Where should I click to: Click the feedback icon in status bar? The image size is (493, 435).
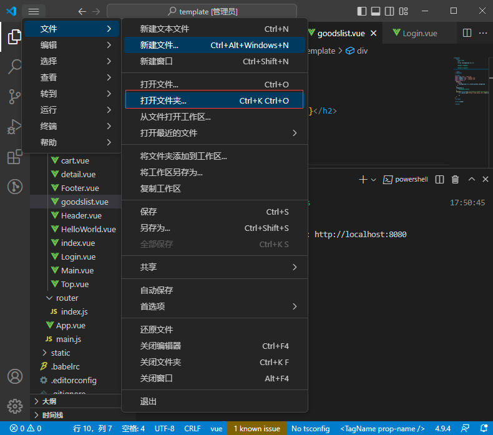coord(465,428)
